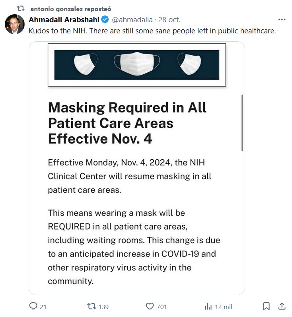Click the Kudos to the NIH tweet text
Screen dimensions: 292x317
[x=152, y=31]
